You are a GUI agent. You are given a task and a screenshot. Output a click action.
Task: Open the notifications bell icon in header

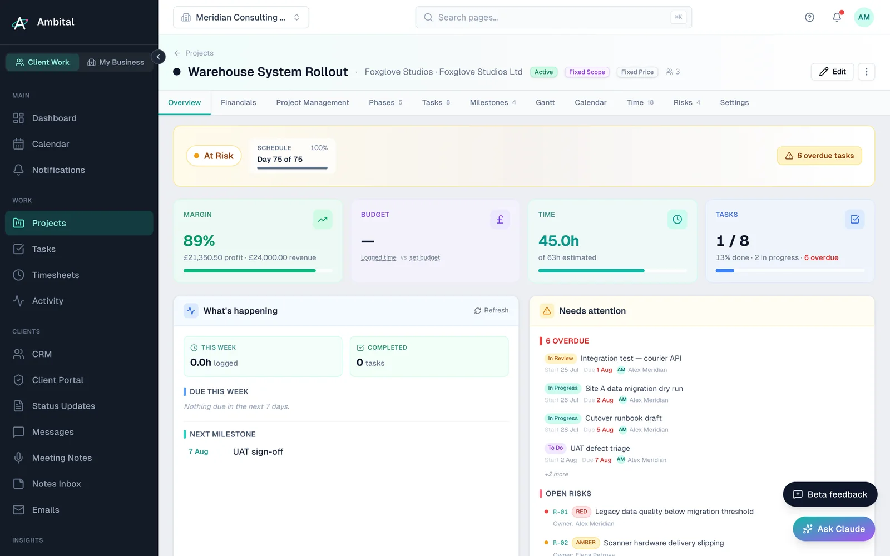[837, 17]
